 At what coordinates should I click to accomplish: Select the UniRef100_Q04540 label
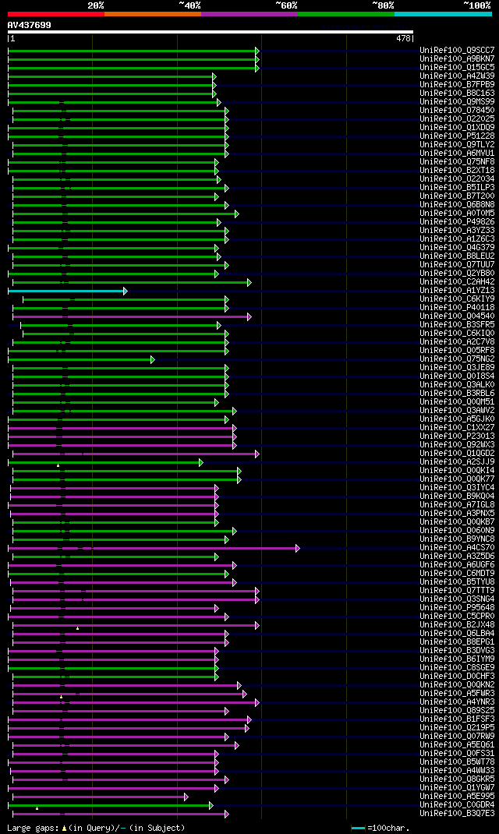pos(457,316)
